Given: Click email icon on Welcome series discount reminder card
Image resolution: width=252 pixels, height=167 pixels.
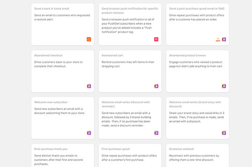Looking at the screenshot, I should pos(156,133).
